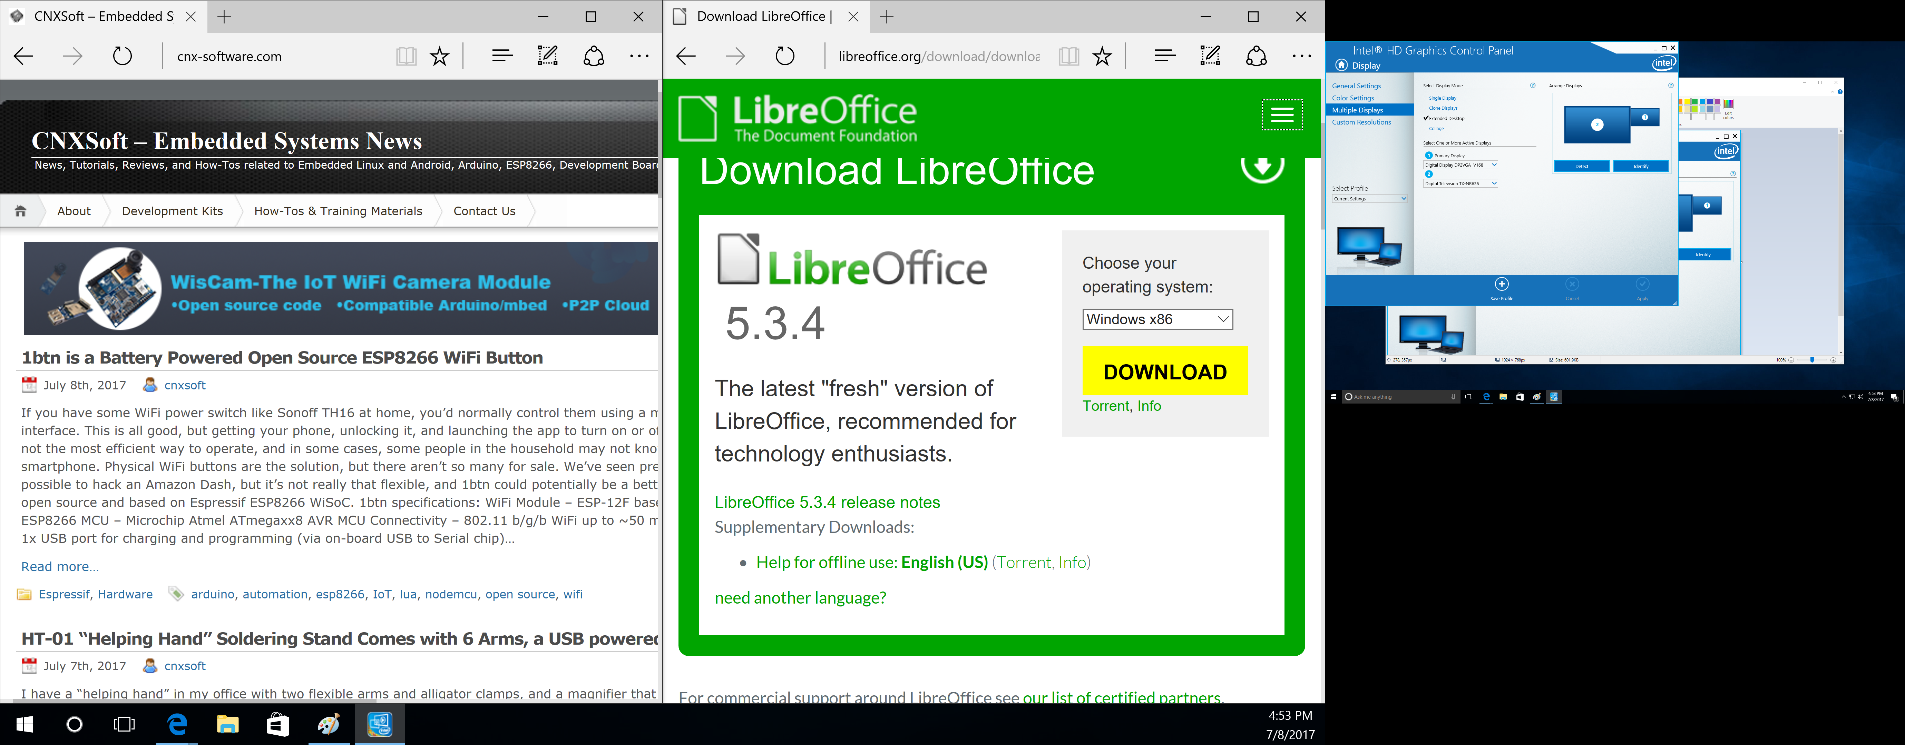The image size is (1905, 745).
Task: Select display 2 in the Arrange Displays preview
Action: point(1598,124)
